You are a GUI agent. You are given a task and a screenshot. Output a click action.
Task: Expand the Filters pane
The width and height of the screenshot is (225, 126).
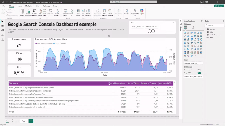(181, 21)
